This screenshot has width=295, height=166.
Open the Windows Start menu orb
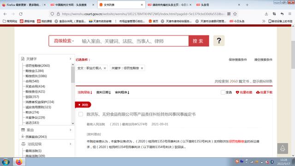6,162
